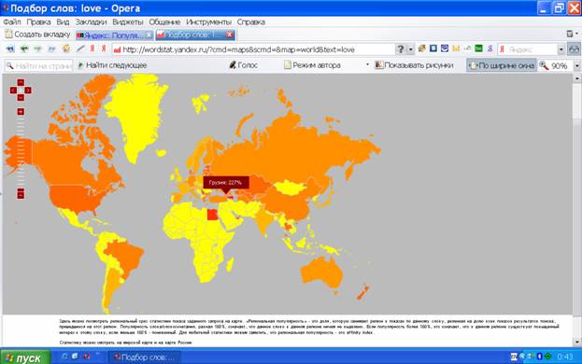Screen dimensions: 582x364
Task: Click the small green arrow toolbar icon
Action: [x=468, y=49]
